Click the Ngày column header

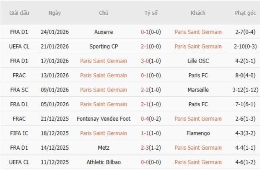coord(54,13)
